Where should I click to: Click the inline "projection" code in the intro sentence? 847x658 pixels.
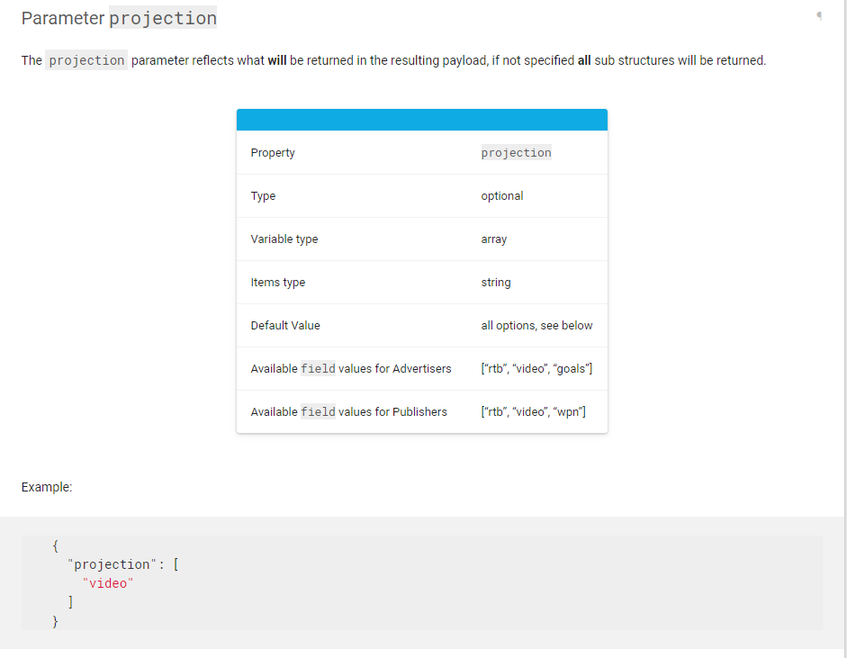coord(86,60)
